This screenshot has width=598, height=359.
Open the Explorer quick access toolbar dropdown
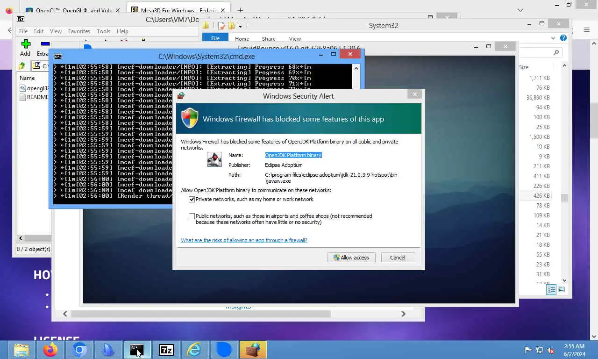240,26
